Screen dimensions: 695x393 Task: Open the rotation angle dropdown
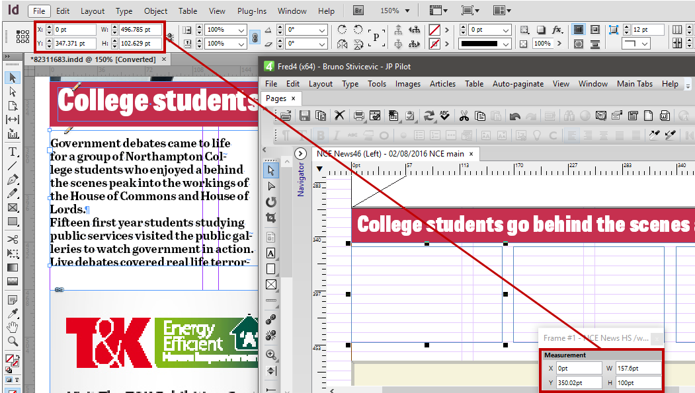(322, 30)
